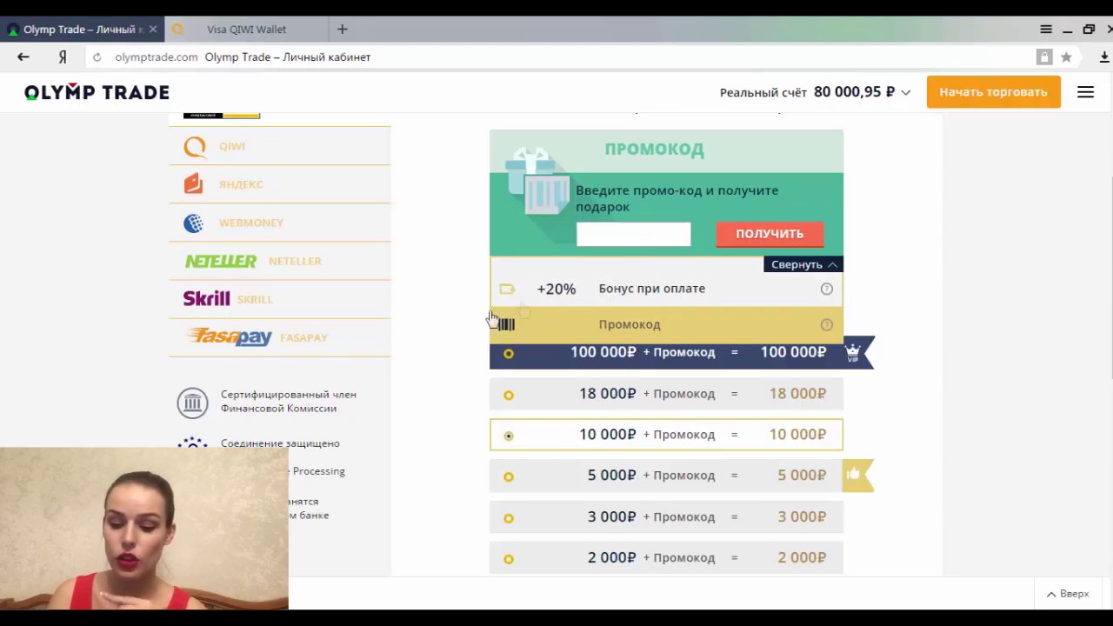Choose Skrill payment method
1113x626 pixels.
pyautogui.click(x=280, y=299)
